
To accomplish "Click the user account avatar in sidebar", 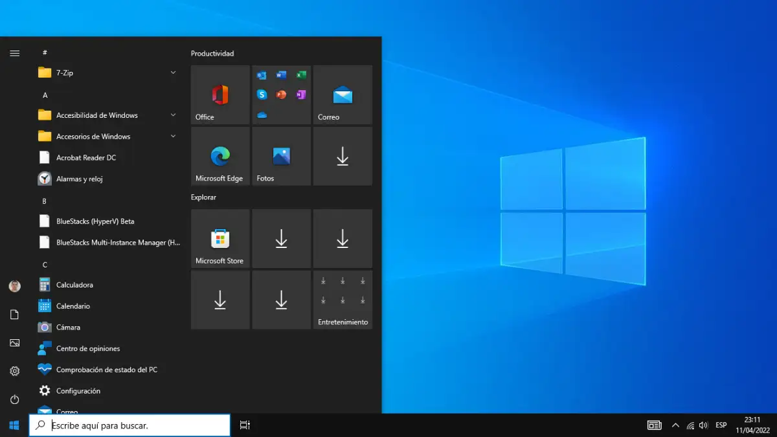I will (x=14, y=286).
